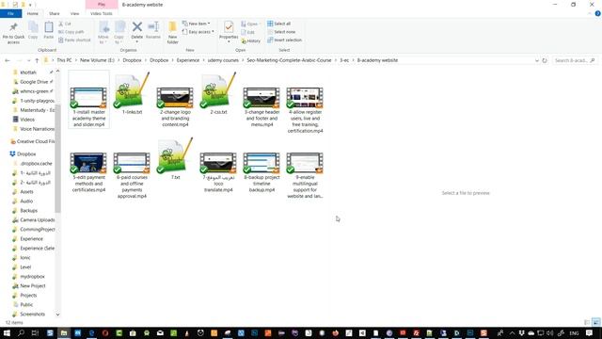The width and height of the screenshot is (602, 339).
Task: Open Task View on taskbar
Action: pyautogui.click(x=35, y=332)
